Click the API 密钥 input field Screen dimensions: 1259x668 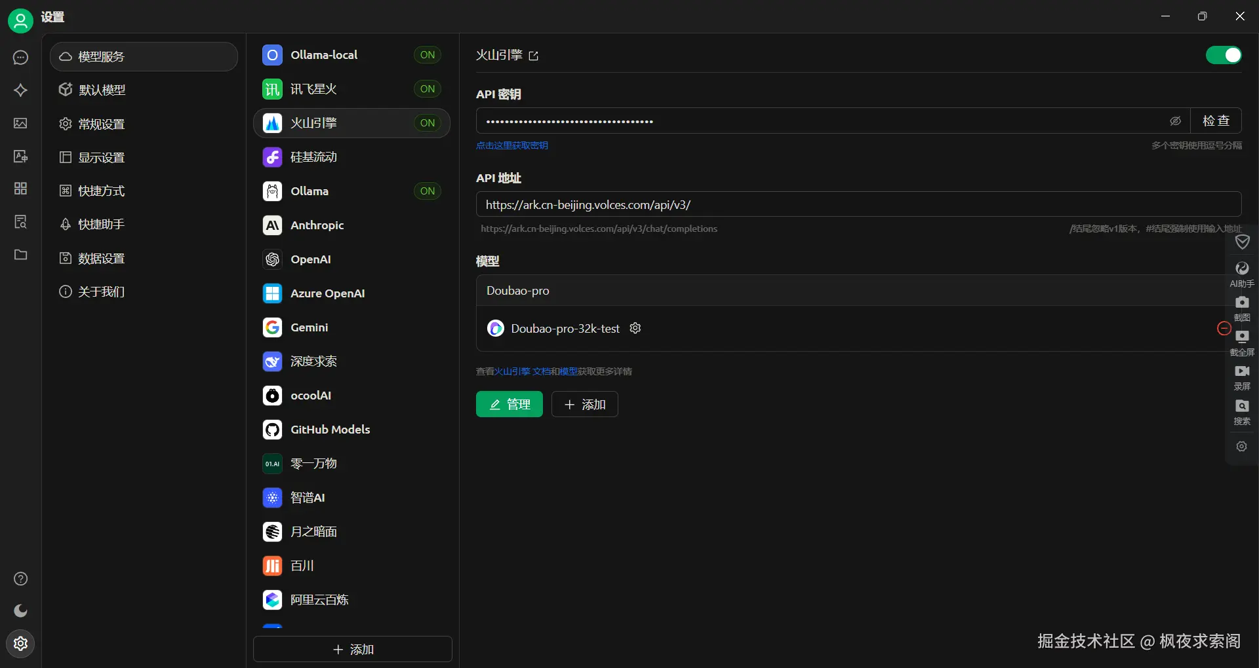833,121
